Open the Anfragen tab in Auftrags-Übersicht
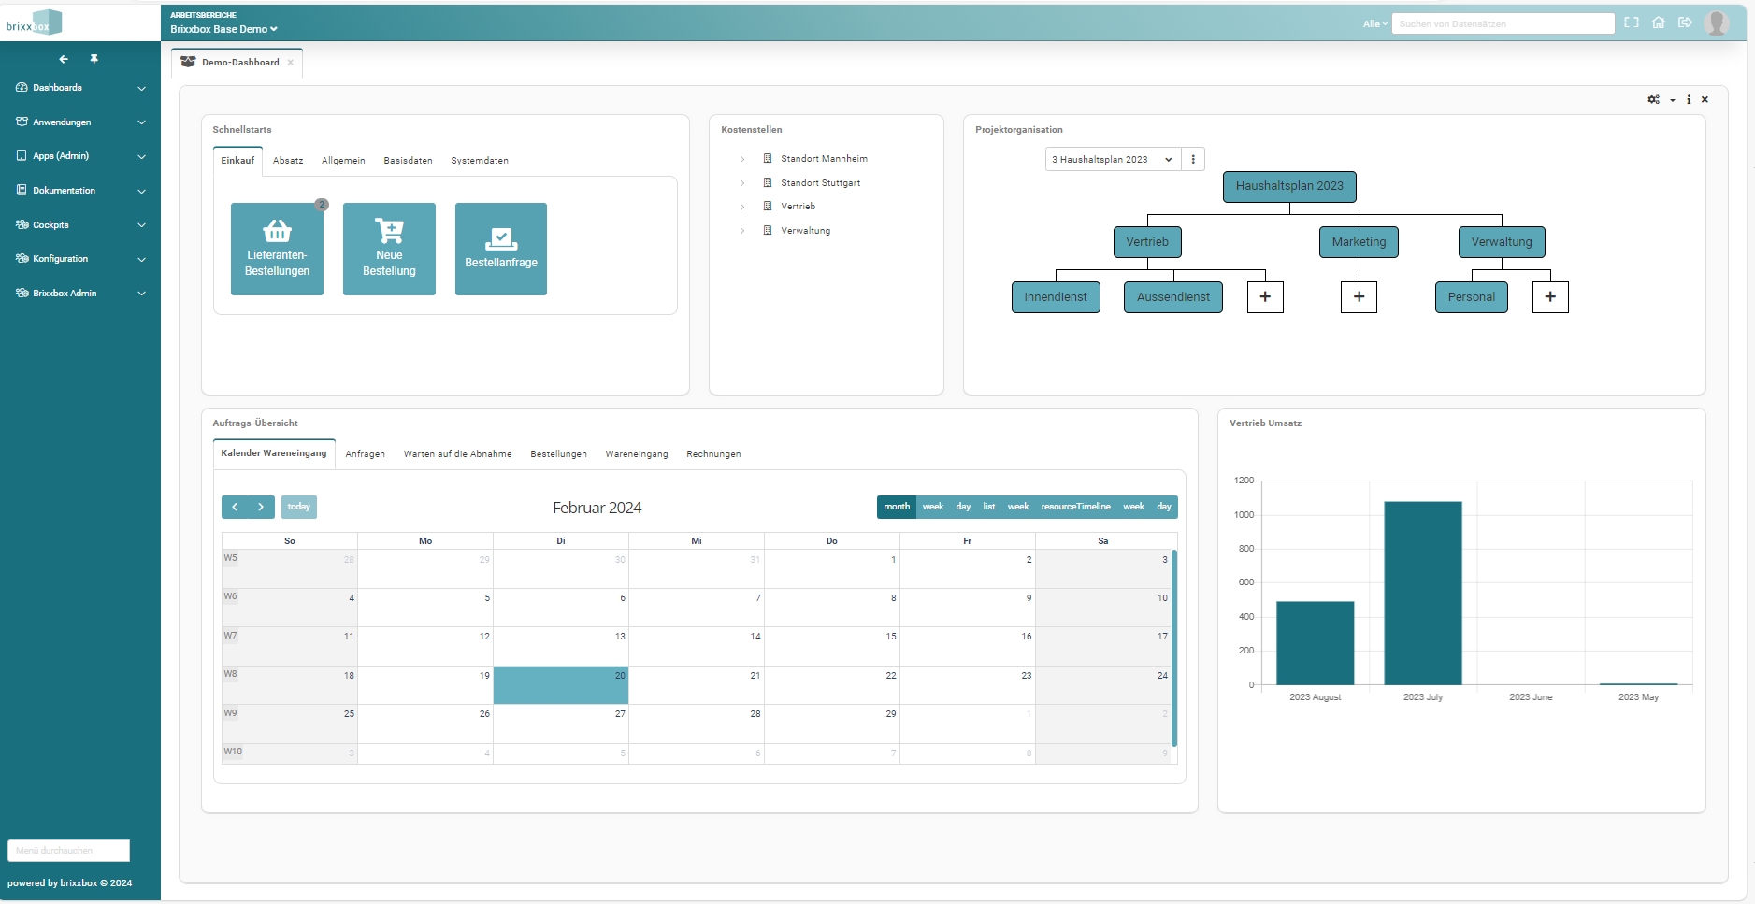1755x904 pixels. coord(365,454)
